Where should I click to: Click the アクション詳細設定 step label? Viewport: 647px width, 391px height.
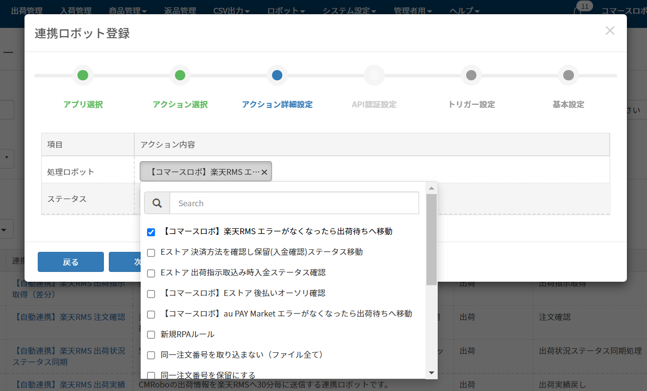click(277, 104)
